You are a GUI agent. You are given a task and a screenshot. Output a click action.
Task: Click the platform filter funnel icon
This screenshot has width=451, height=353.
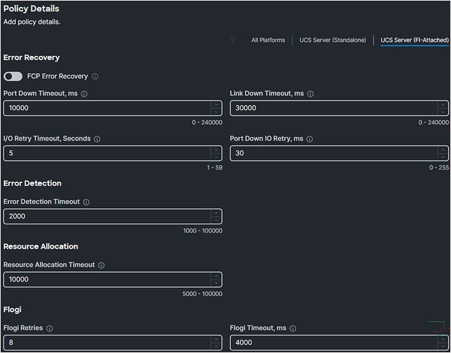point(233,40)
